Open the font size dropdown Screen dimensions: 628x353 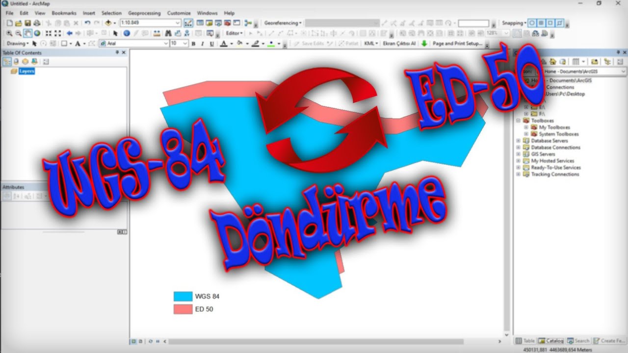(x=185, y=44)
